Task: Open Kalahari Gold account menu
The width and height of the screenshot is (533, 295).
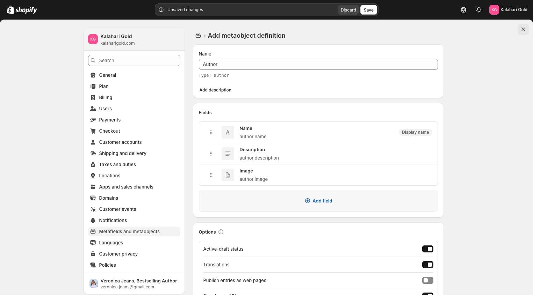Action: [508, 10]
